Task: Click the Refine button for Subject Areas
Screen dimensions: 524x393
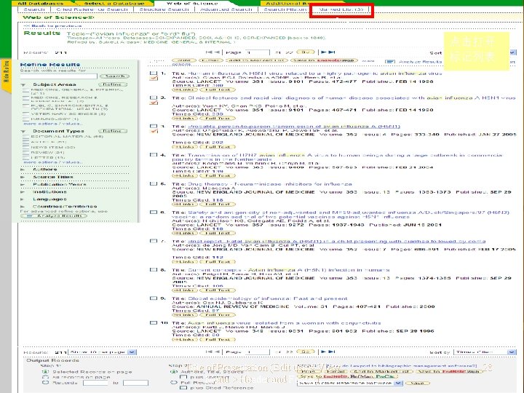Action: pyautogui.click(x=113, y=84)
